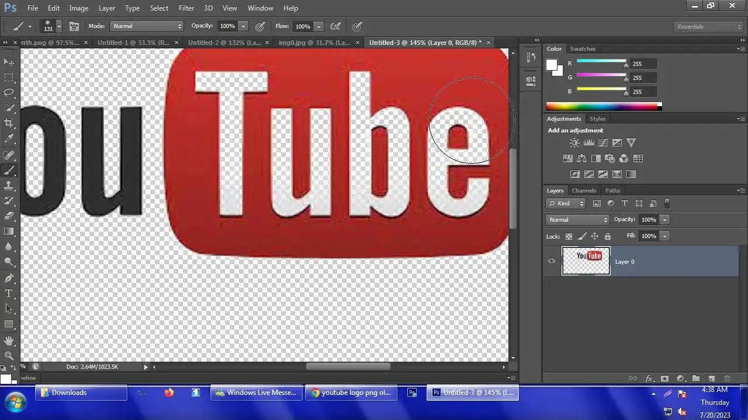Hide Layer 0 with eye icon
This screenshot has width=748, height=420.
tap(552, 261)
